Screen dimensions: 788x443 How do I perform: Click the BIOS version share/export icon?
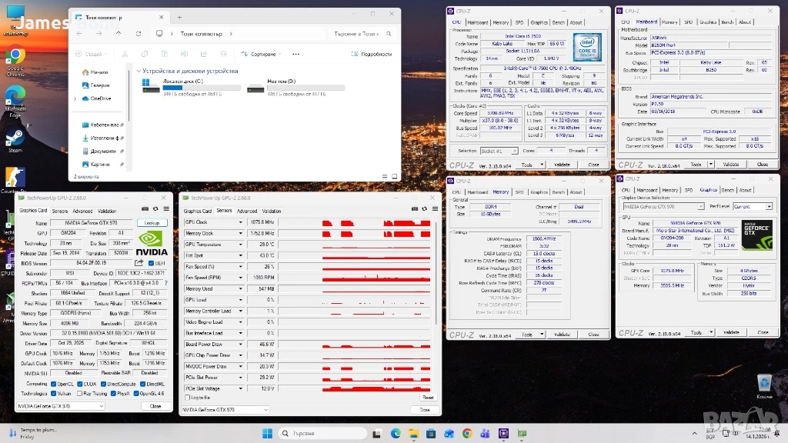click(x=141, y=263)
